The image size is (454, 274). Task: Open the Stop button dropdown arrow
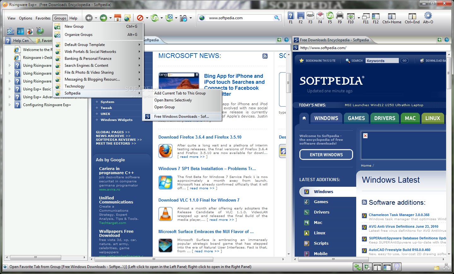point(147,18)
